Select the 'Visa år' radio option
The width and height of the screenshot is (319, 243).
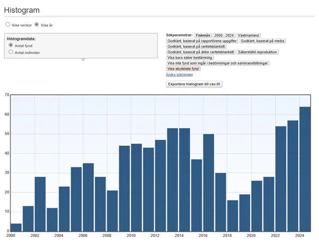pyautogui.click(x=37, y=24)
